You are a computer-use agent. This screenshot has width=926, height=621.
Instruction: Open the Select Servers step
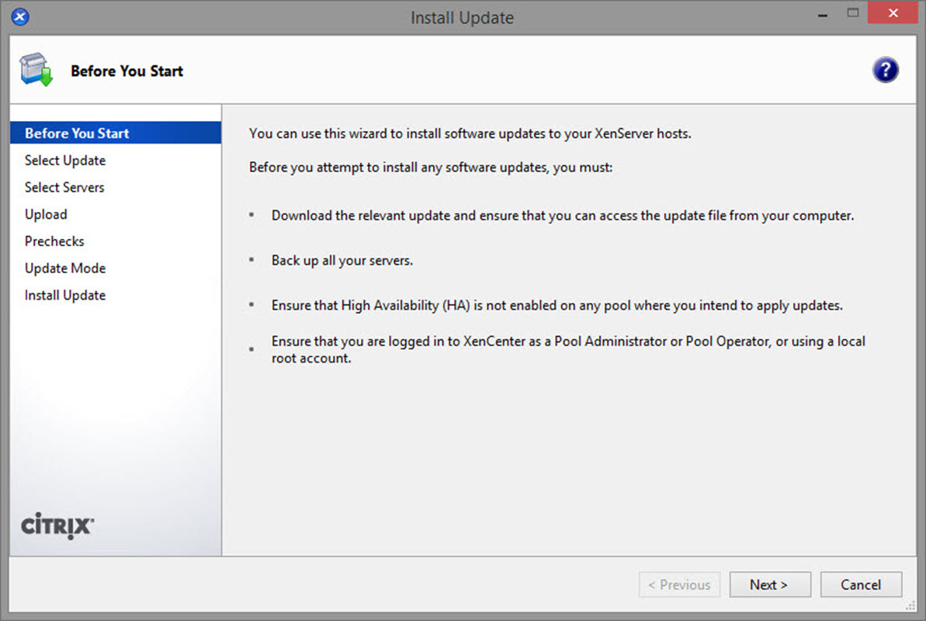point(64,187)
